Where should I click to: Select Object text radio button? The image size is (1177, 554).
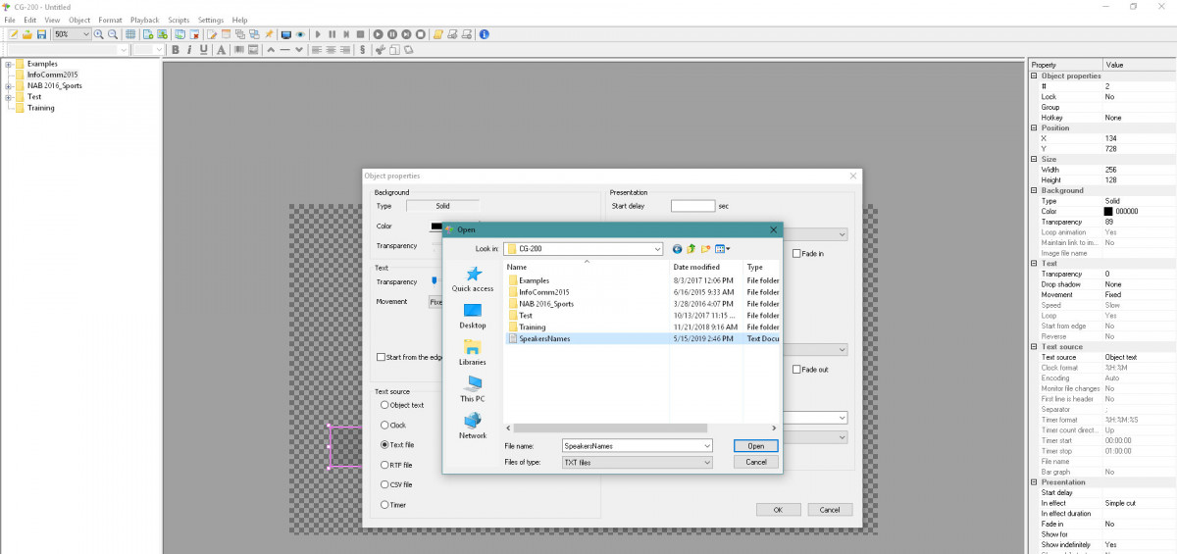(x=384, y=405)
